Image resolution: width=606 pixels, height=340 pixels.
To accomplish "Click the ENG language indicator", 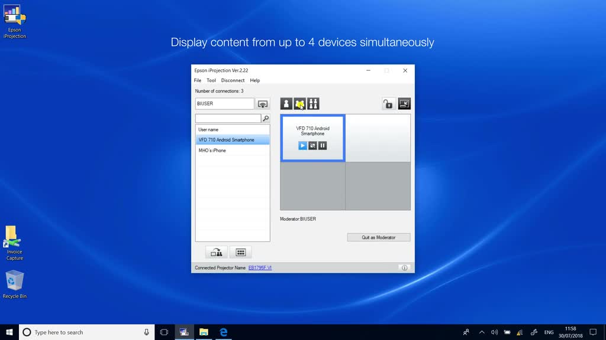I will [549, 332].
